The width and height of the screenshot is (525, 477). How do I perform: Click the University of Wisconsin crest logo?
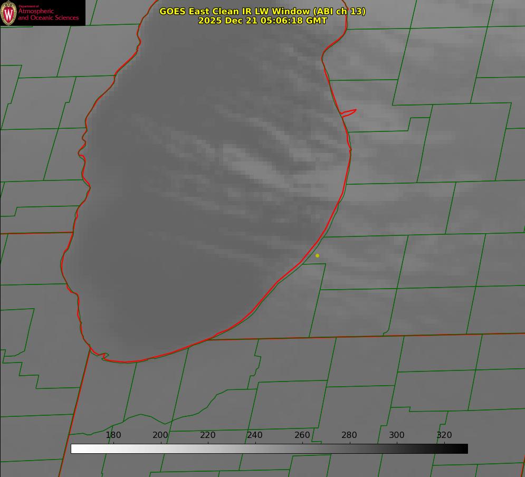point(8,13)
